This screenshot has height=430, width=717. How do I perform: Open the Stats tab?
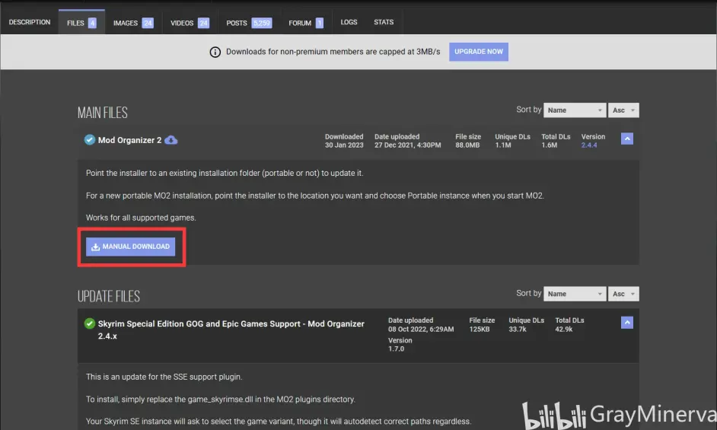click(384, 23)
